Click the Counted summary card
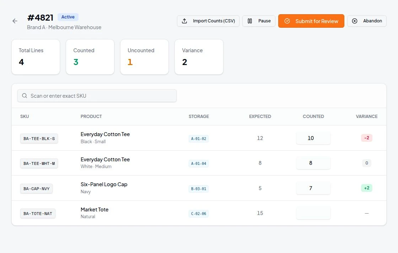The width and height of the screenshot is (398, 253). click(x=90, y=57)
